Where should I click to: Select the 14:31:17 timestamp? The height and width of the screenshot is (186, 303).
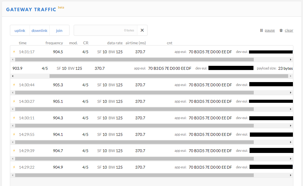tap(27, 52)
